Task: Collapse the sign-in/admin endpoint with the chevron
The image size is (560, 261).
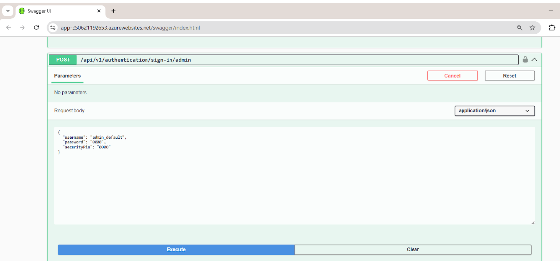Action: (x=535, y=60)
